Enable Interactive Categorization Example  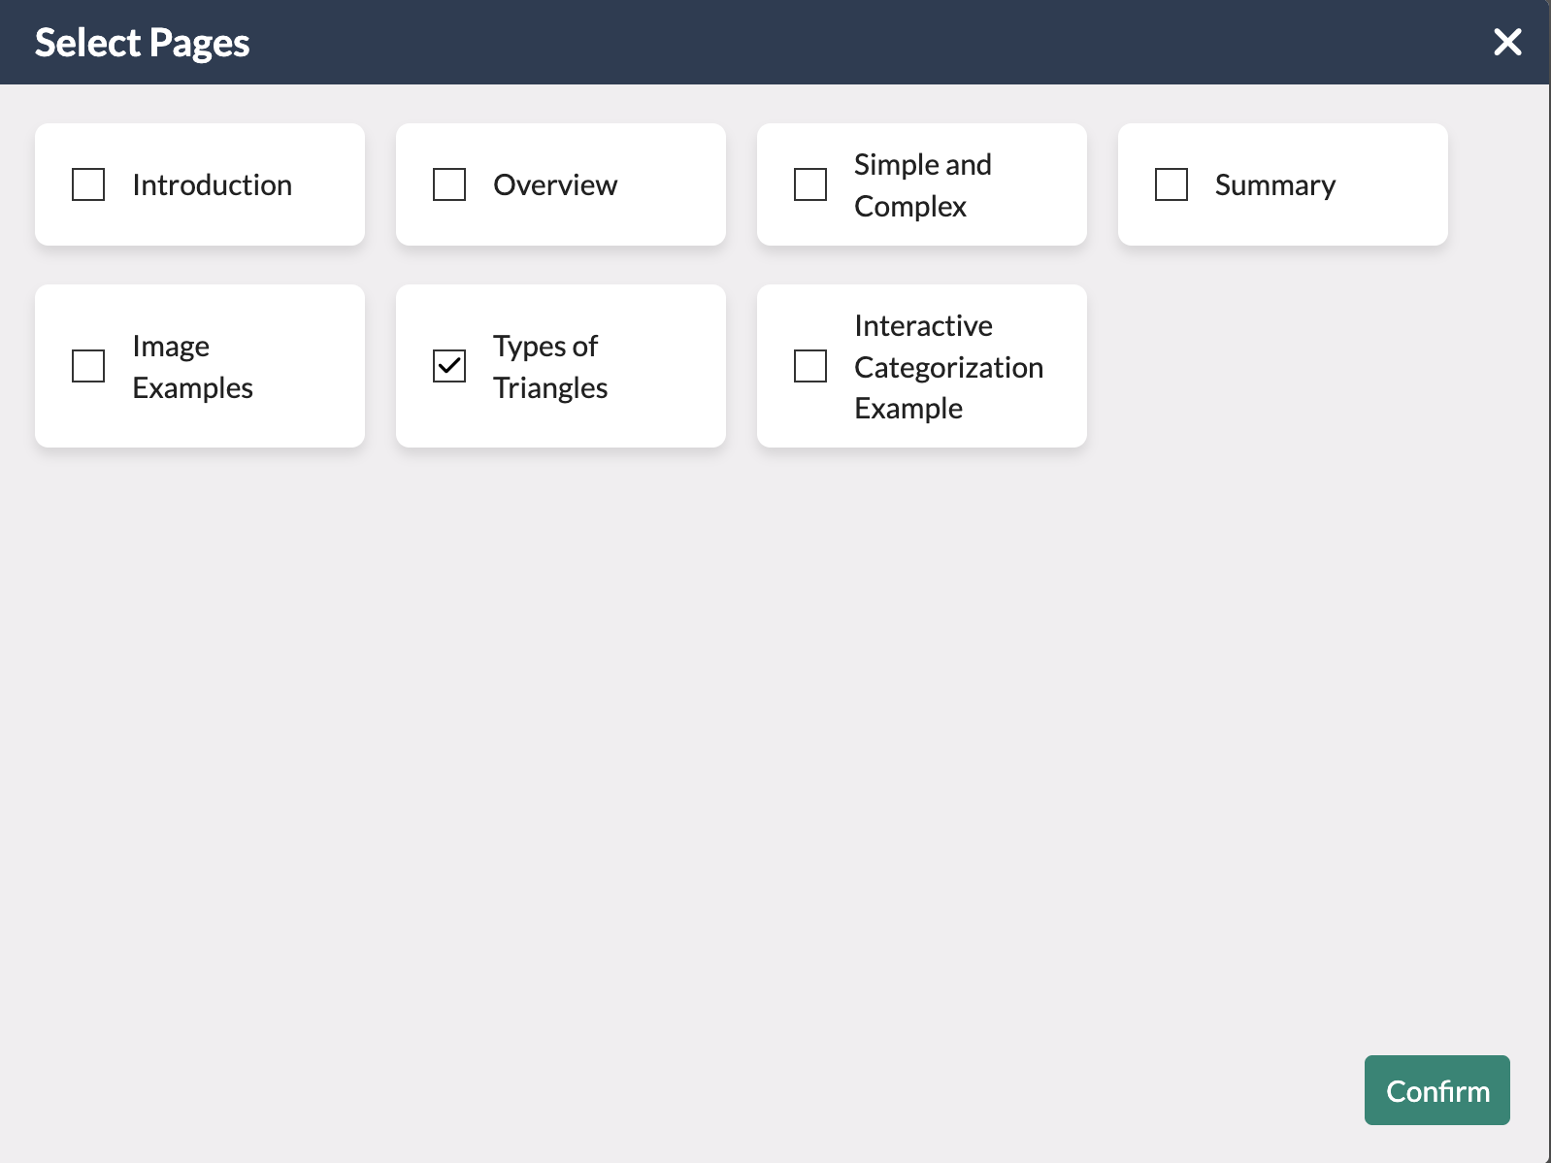(x=809, y=366)
